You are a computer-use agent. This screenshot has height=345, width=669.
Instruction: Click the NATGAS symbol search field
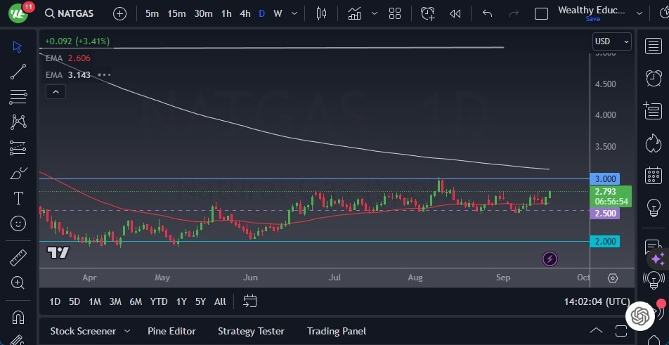70,13
